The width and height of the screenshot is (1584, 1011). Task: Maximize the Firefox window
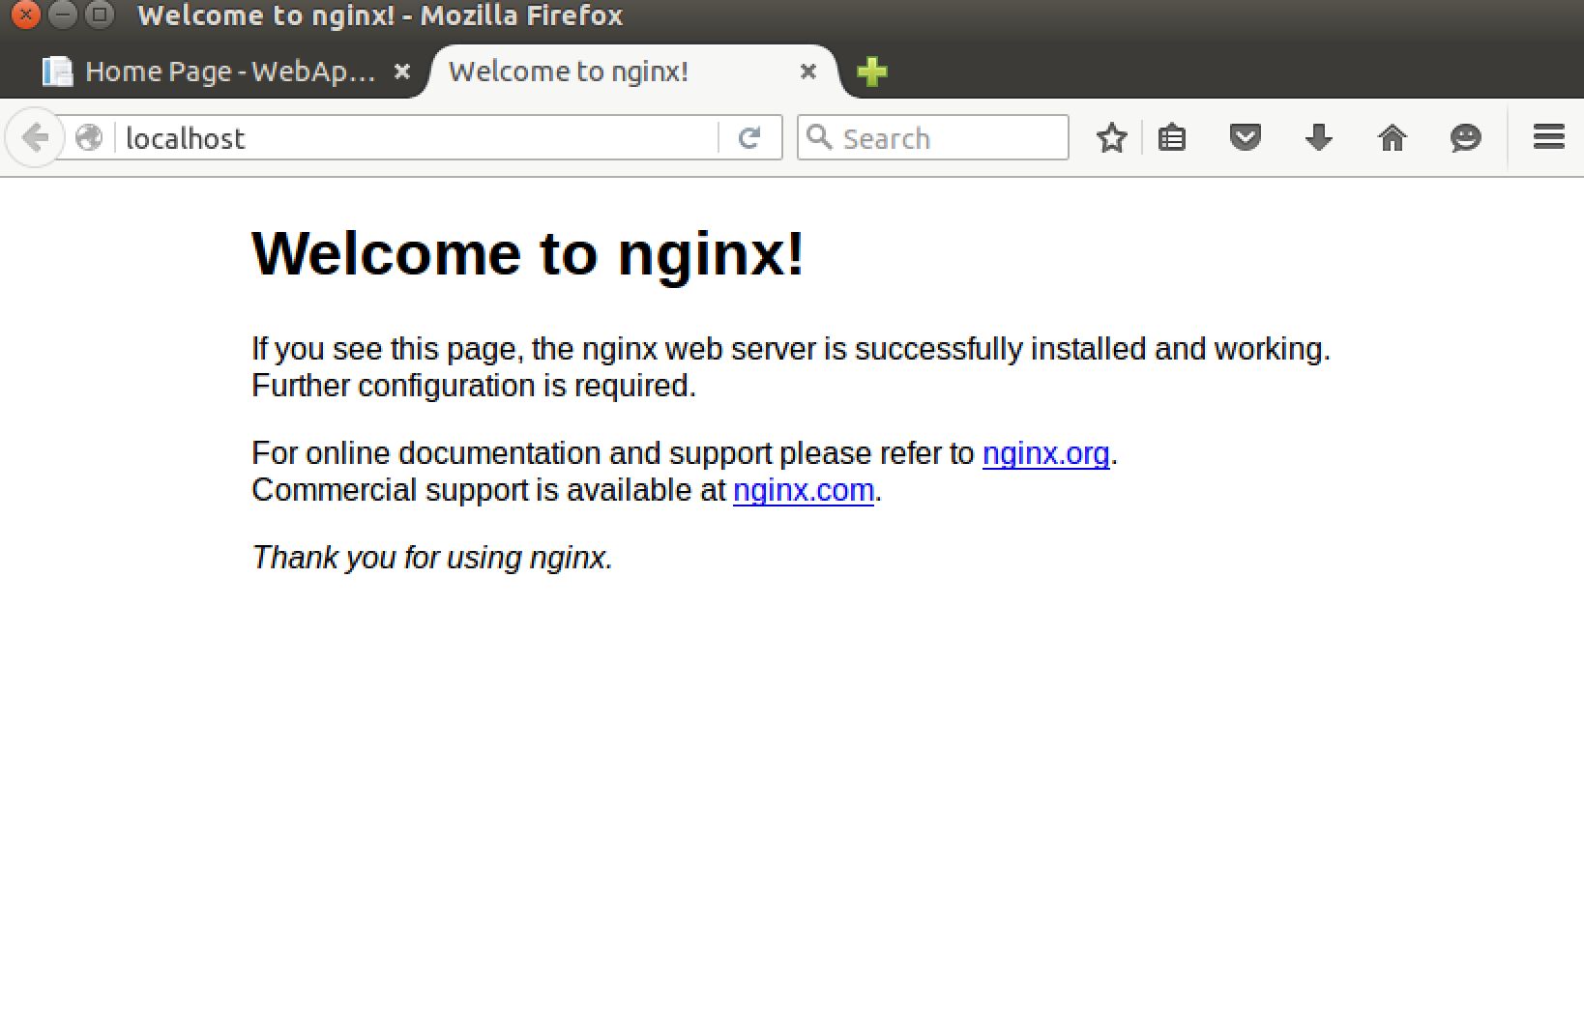tap(100, 14)
